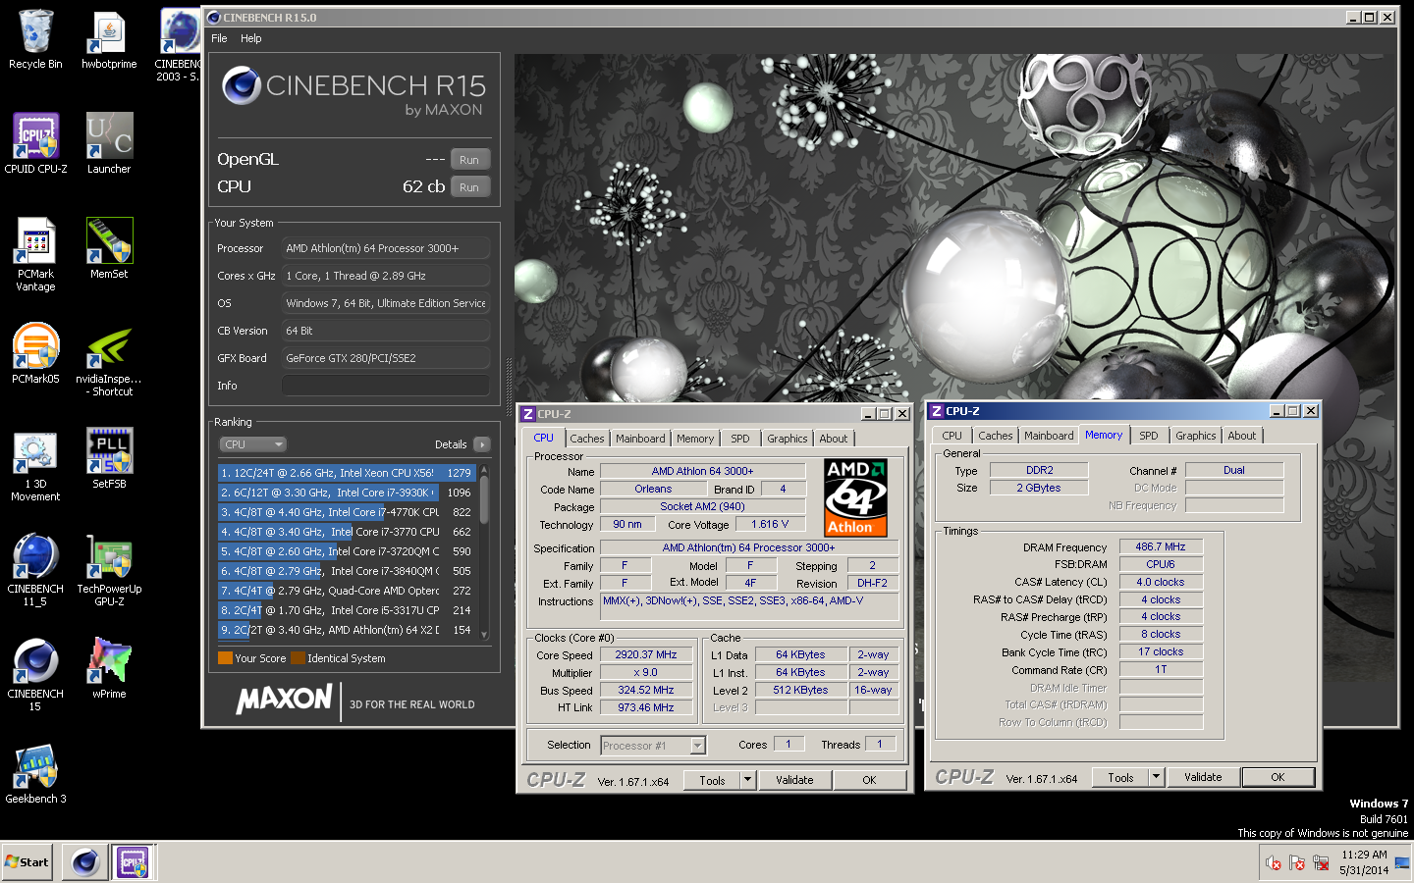Click Tools button in left CPU-Z window

(x=713, y=780)
